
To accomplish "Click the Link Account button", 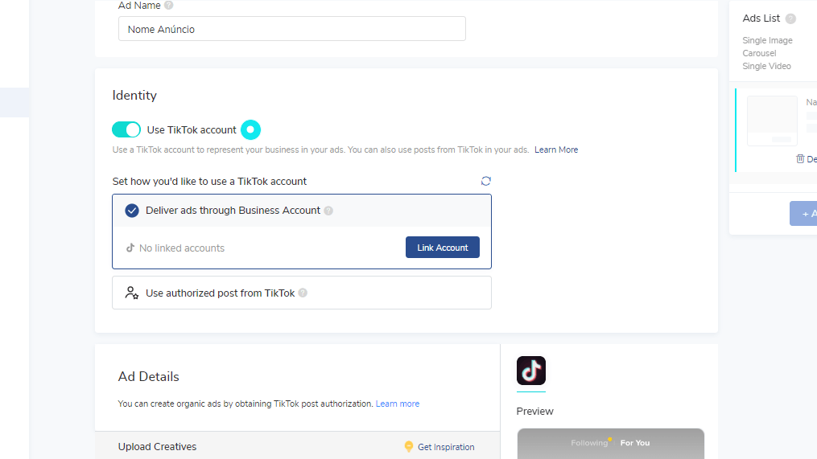I will click(x=443, y=248).
